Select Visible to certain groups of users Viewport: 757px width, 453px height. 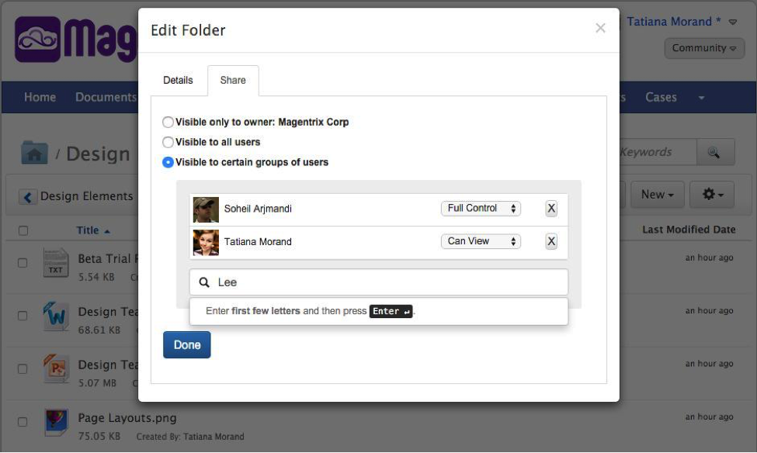pyautogui.click(x=168, y=163)
